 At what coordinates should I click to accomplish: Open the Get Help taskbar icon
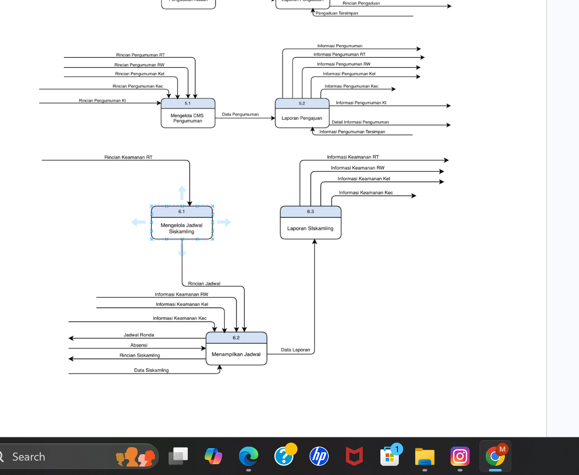pyautogui.click(x=284, y=456)
